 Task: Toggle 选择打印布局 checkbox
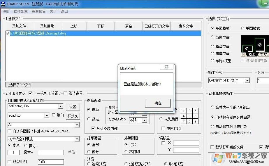point(242,60)
